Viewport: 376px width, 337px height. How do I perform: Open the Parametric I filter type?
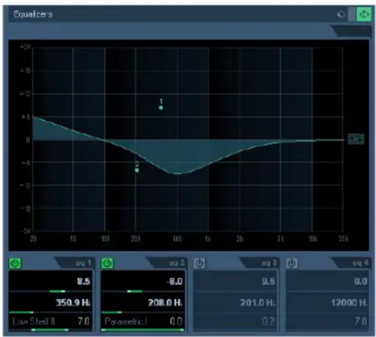coord(126,322)
